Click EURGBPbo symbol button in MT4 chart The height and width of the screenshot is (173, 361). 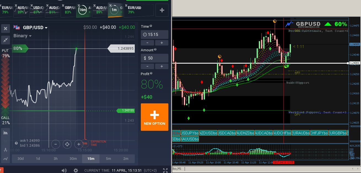[x=338, y=133]
